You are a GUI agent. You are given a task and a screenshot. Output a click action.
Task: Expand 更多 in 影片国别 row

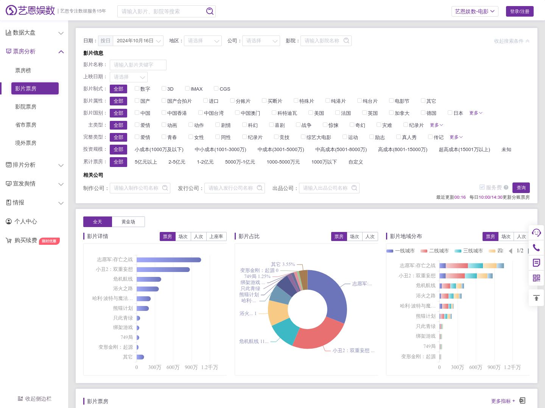[476, 113]
